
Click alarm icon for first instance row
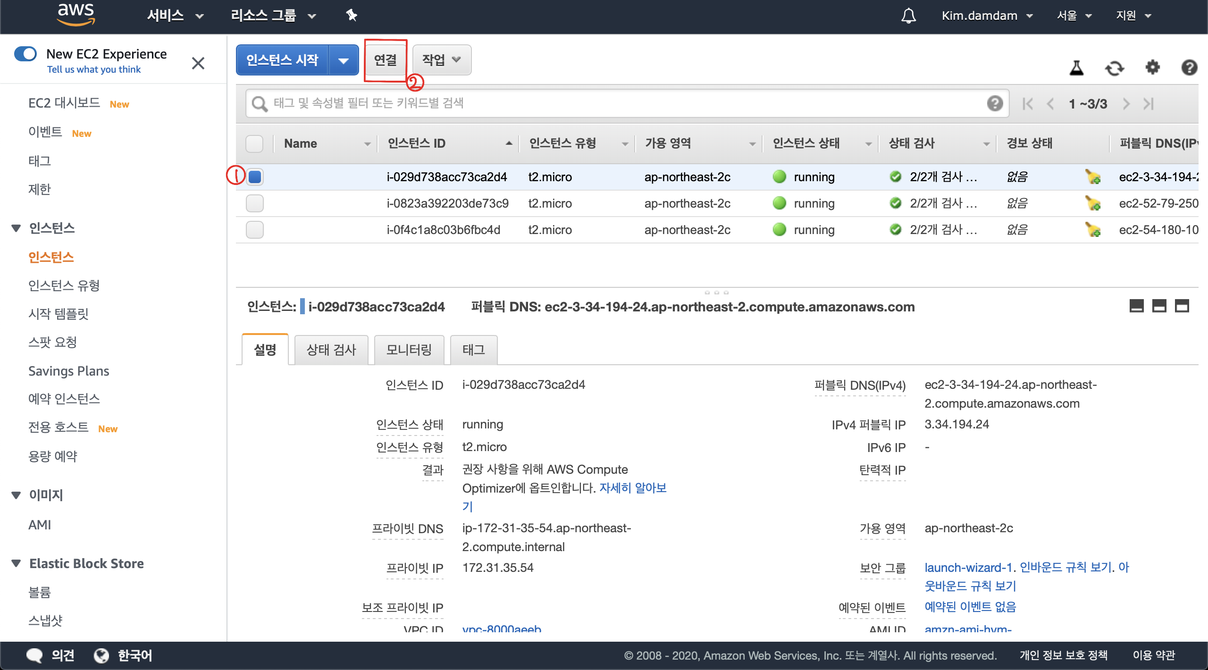(1093, 177)
